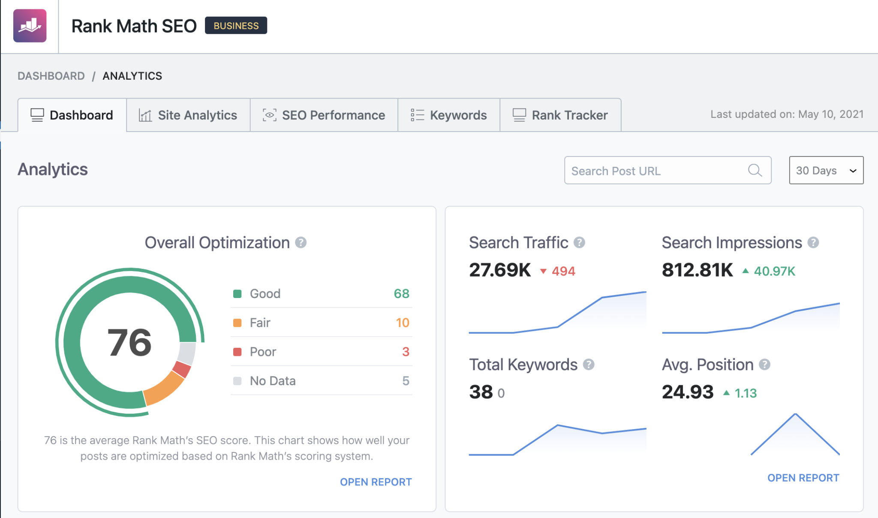
Task: Click the Poor legend label
Action: tap(263, 352)
